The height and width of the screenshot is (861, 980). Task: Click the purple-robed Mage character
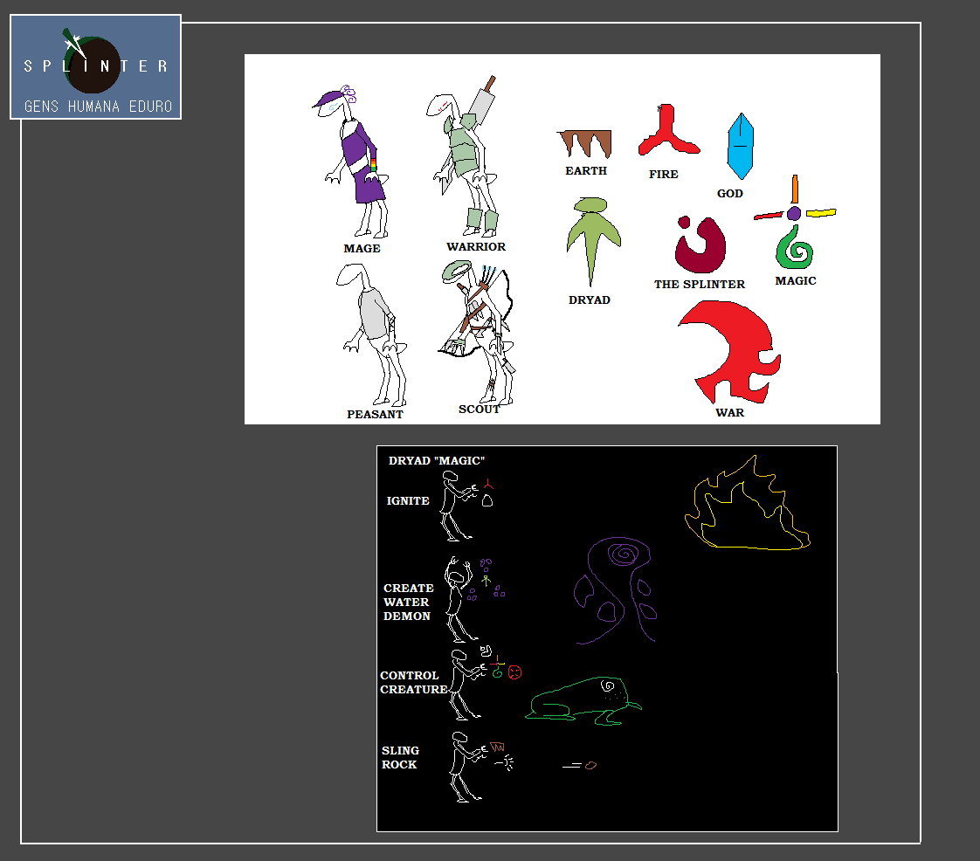click(356, 162)
